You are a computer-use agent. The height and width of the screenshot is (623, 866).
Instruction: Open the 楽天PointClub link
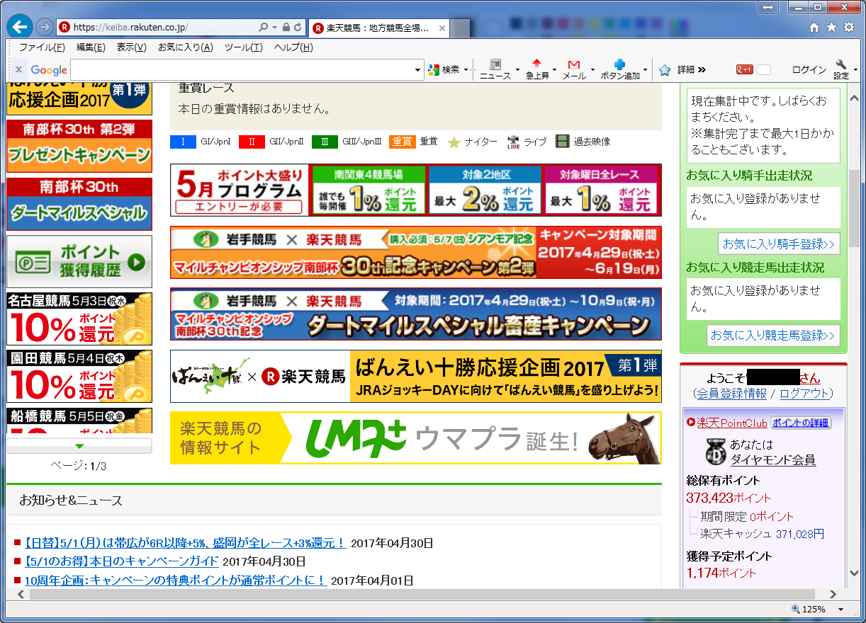(732, 423)
